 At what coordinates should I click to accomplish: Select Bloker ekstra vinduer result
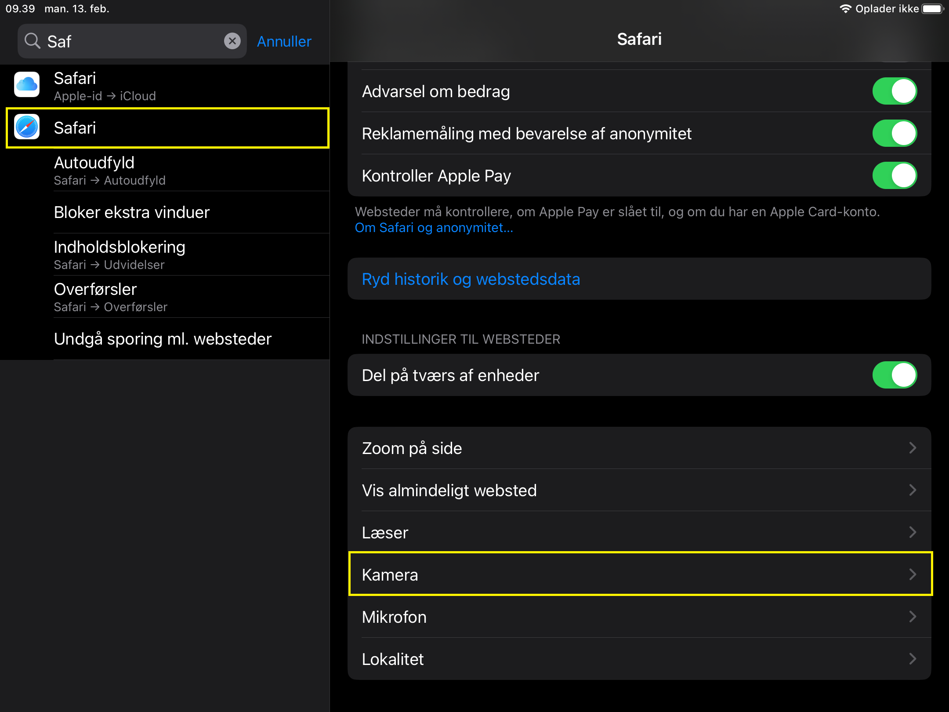click(x=165, y=212)
